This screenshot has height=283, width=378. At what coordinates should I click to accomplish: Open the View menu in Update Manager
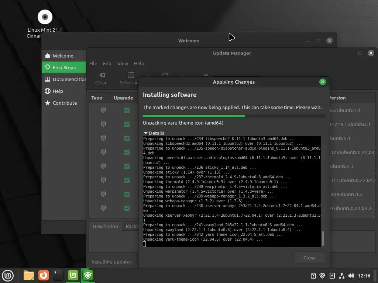[x=123, y=63]
